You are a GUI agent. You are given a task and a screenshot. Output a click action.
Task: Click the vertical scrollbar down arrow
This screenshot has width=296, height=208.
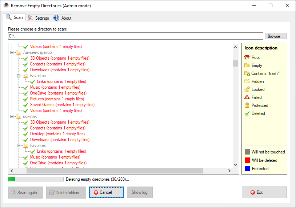(235, 165)
